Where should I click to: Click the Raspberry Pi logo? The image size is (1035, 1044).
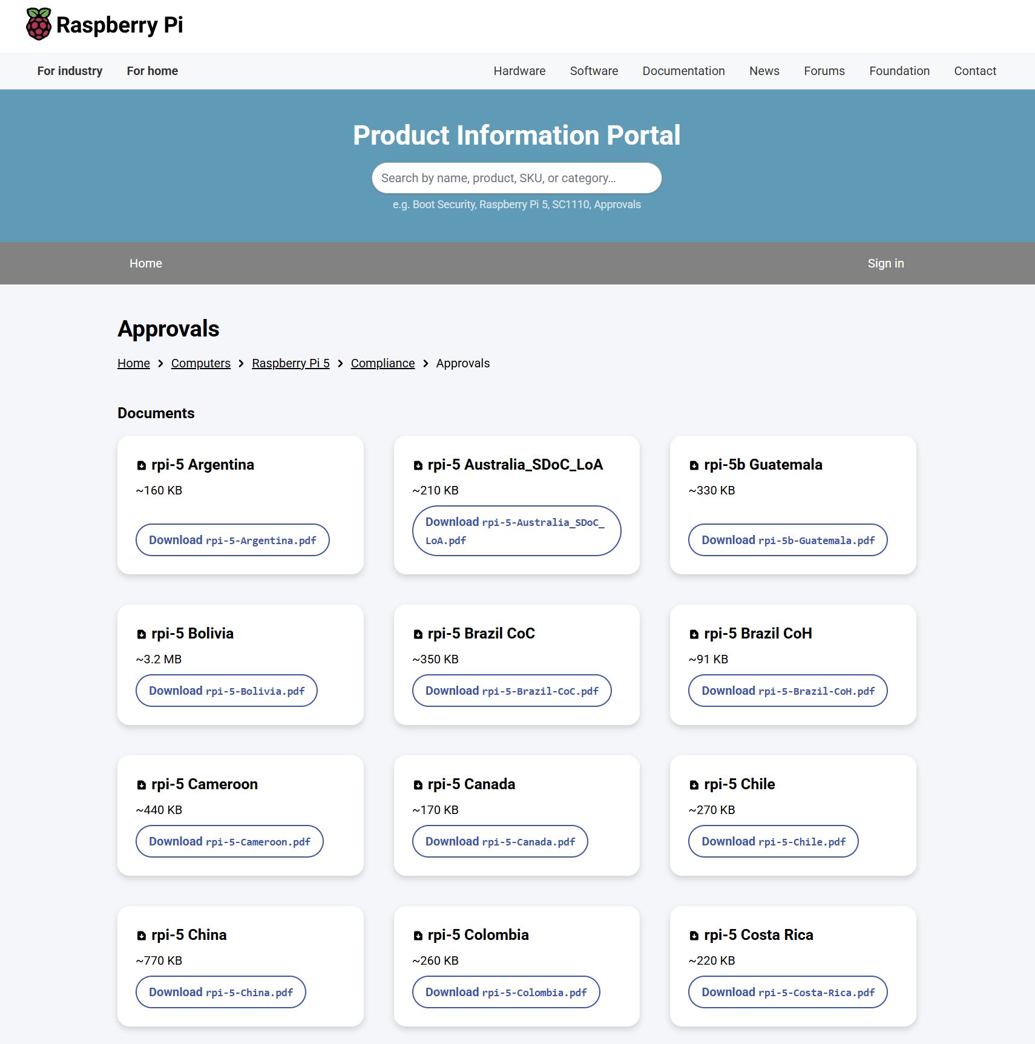tap(38, 24)
